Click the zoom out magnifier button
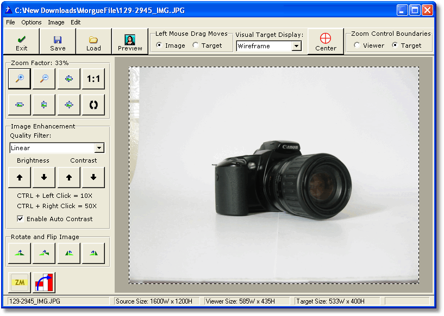 [x=44, y=79]
